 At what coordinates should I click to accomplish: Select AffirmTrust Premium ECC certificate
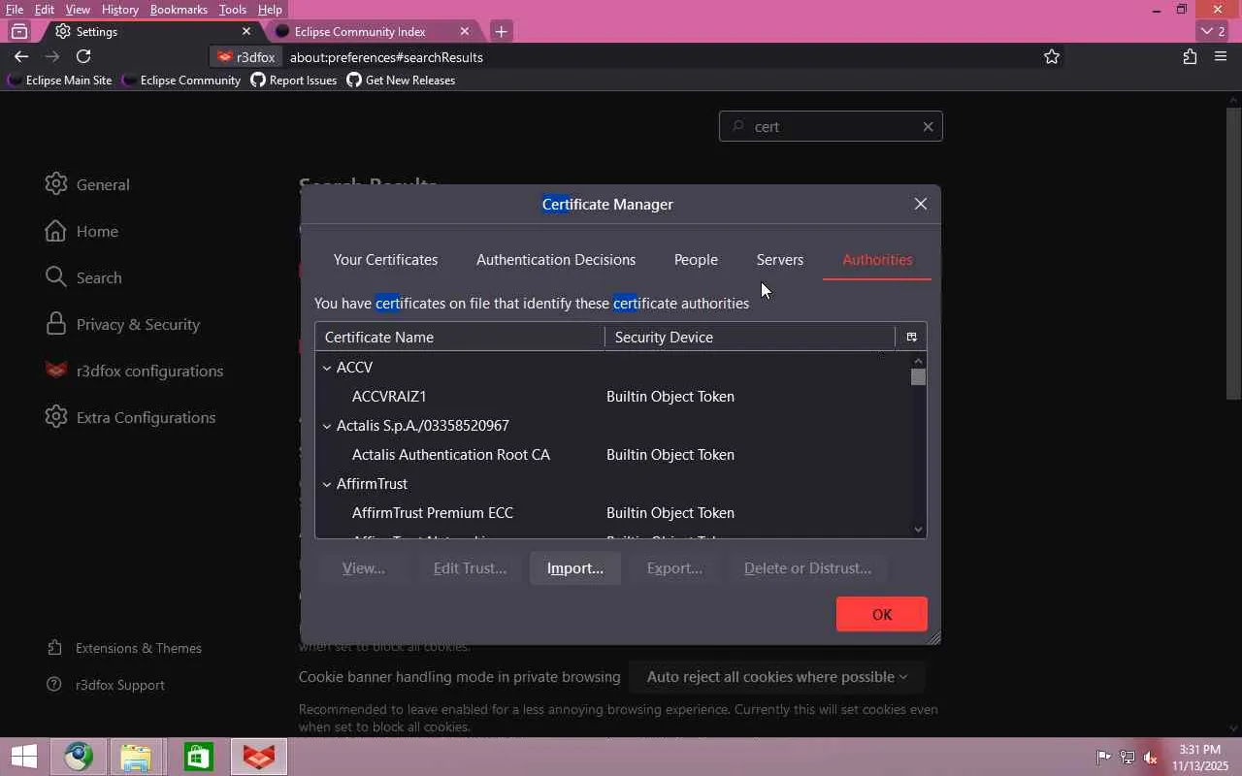click(612, 513)
